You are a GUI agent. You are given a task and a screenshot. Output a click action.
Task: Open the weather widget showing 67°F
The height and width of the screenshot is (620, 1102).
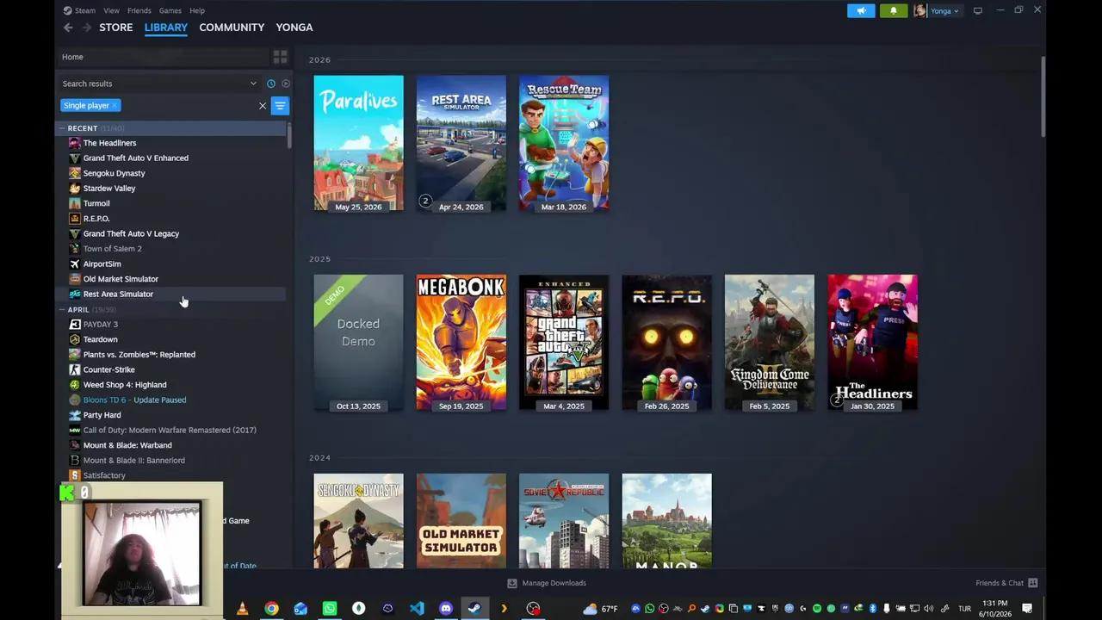(x=601, y=609)
